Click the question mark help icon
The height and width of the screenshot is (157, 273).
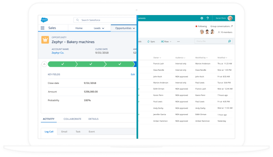click(x=208, y=18)
